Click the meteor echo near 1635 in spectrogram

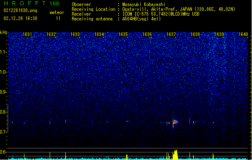(127, 121)
